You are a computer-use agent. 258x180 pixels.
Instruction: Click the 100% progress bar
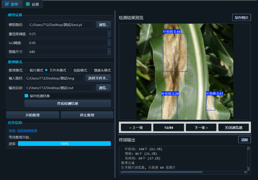(64, 144)
